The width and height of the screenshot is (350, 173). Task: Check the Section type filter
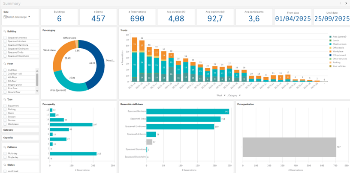[5, 117]
